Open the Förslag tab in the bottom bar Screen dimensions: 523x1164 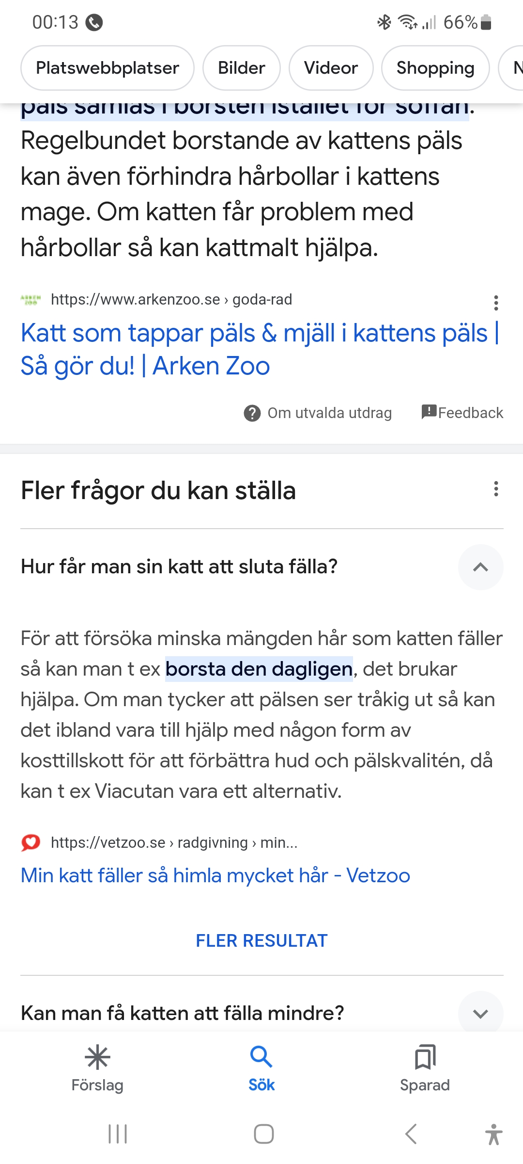click(x=97, y=1067)
